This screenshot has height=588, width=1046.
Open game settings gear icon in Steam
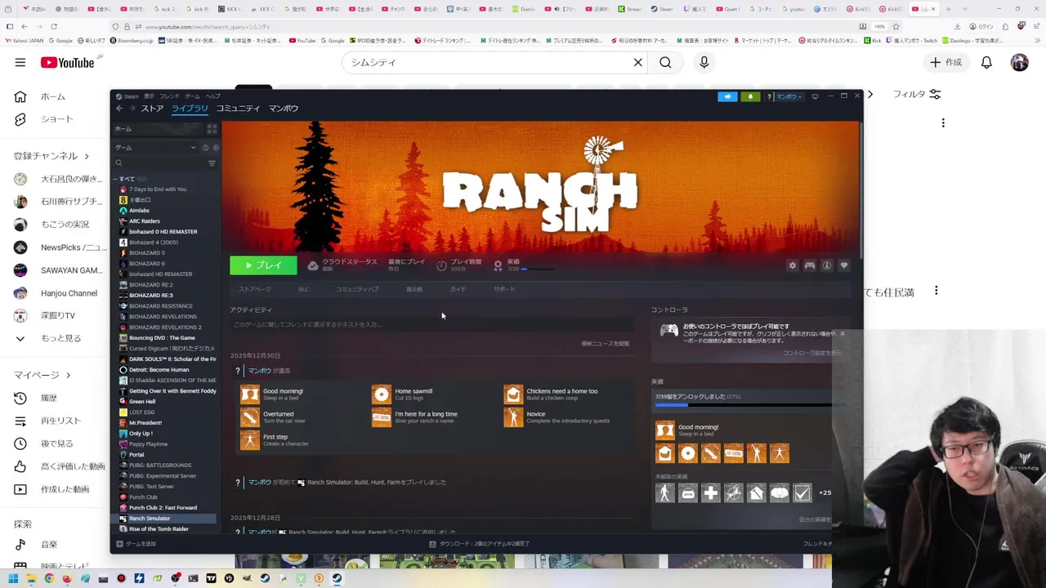point(792,265)
